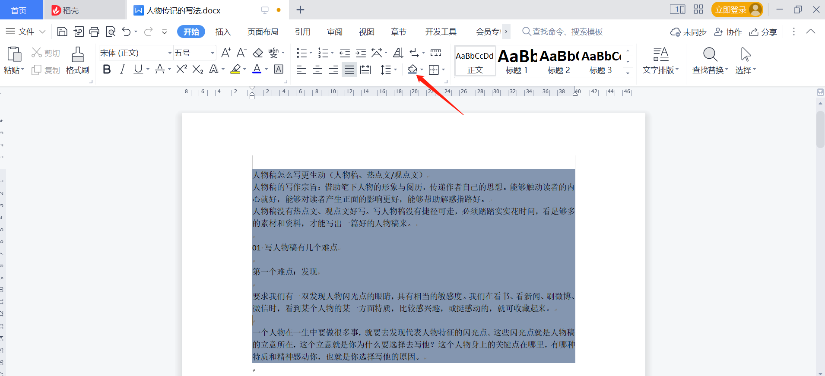Click distributed alignment icon
Screen dimensions: 825x376
point(365,70)
